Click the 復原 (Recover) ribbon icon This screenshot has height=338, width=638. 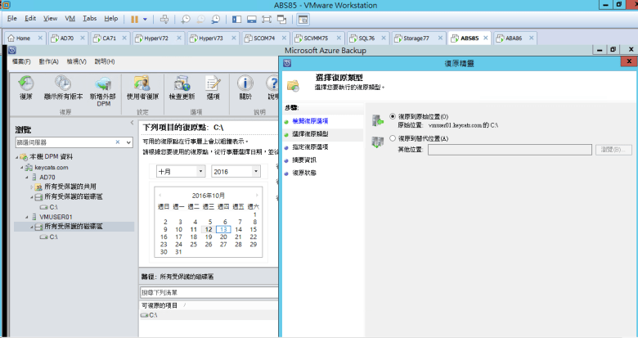pos(25,87)
